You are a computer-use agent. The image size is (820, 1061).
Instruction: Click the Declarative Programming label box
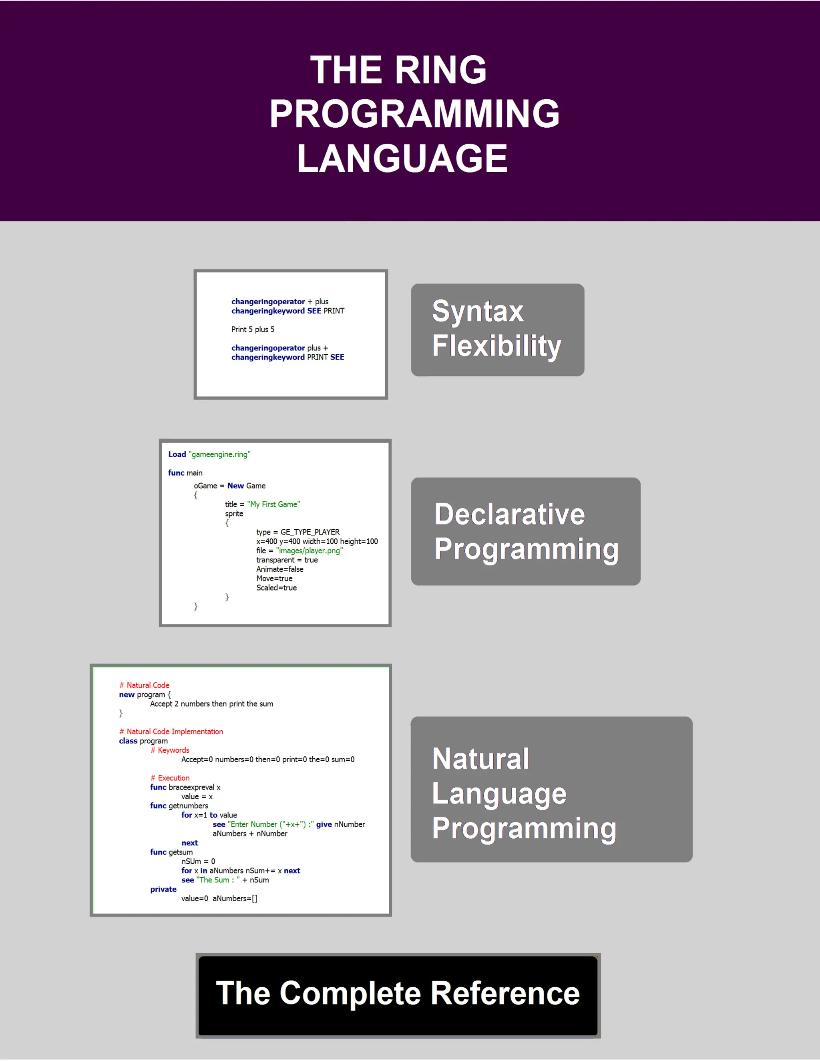tap(525, 531)
